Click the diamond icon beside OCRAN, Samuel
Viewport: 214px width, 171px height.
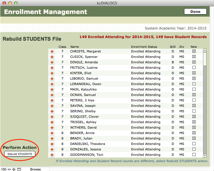point(52,95)
